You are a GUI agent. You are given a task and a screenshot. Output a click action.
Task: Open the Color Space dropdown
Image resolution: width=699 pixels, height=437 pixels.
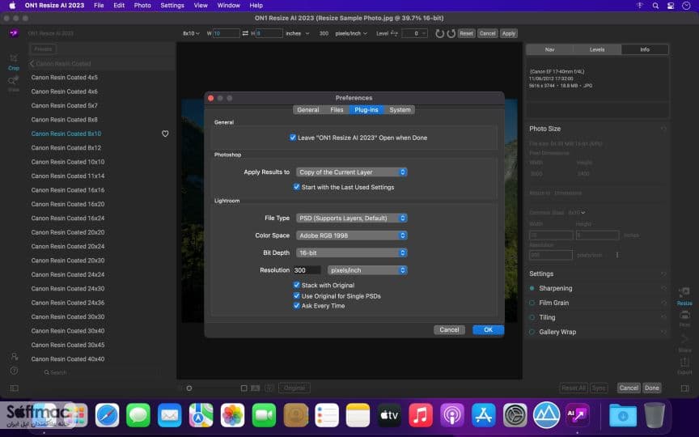coord(351,235)
